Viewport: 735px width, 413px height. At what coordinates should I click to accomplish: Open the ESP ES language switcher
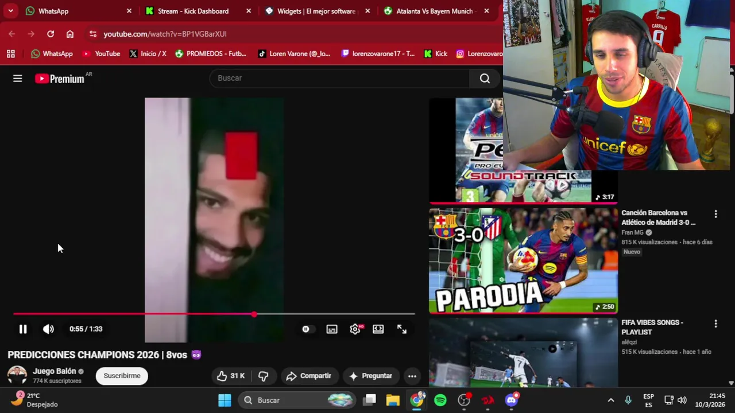(x=648, y=400)
